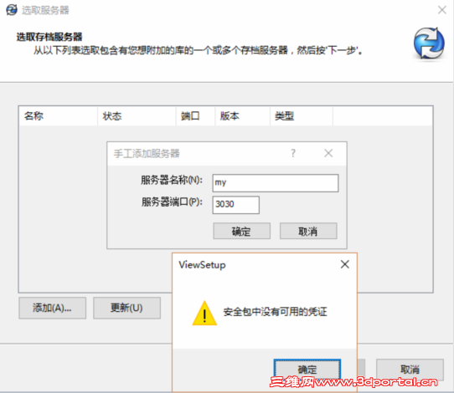Open the 添加(A)... button
The height and width of the screenshot is (393, 454).
point(53,308)
